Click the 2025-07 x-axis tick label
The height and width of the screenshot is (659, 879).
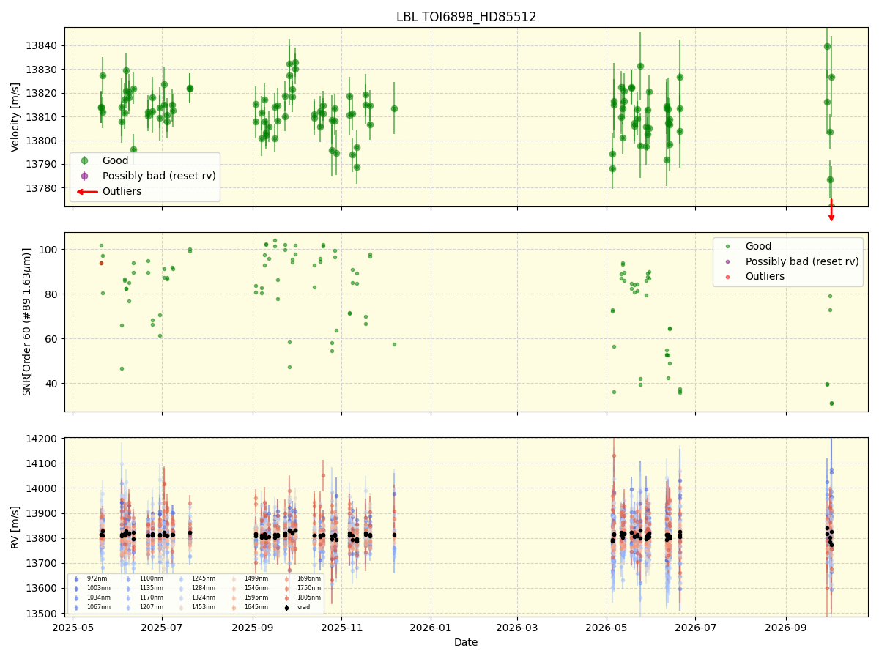(x=162, y=628)
